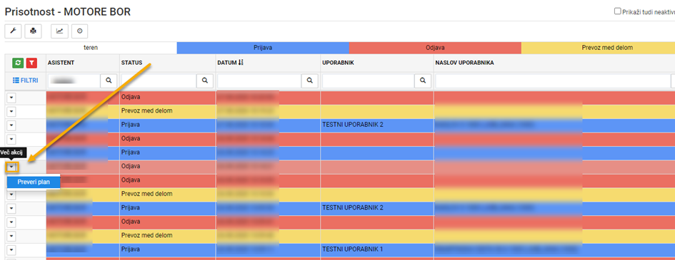This screenshot has width=675, height=260.
Task: Click the red Odjava legend swatch
Action: [x=435, y=48]
